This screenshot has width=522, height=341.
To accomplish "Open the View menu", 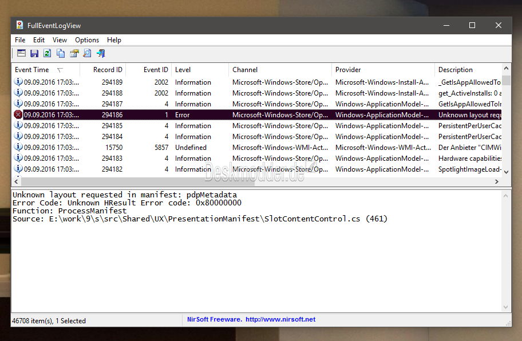I will [60, 40].
